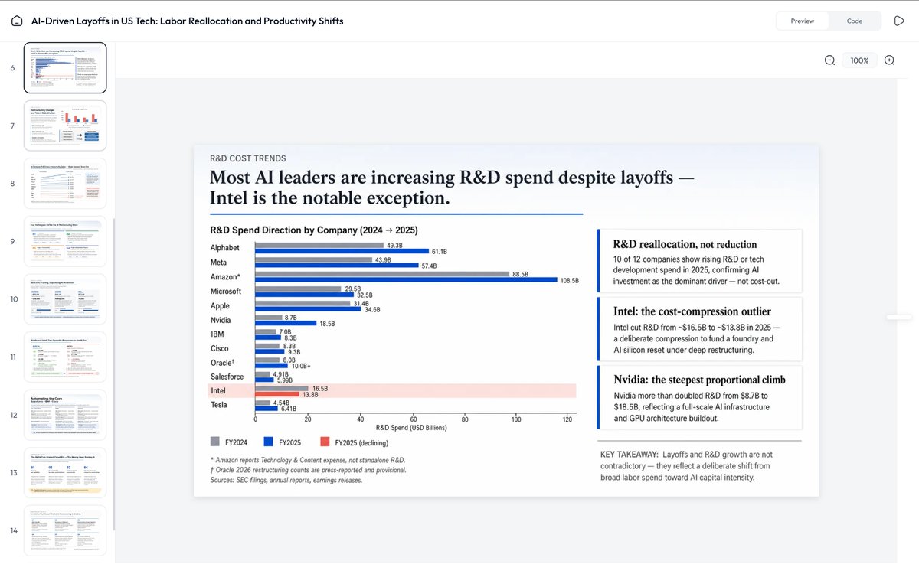This screenshot has width=919, height=574.
Task: Select slide 14 thumbnail
Action: 65,530
